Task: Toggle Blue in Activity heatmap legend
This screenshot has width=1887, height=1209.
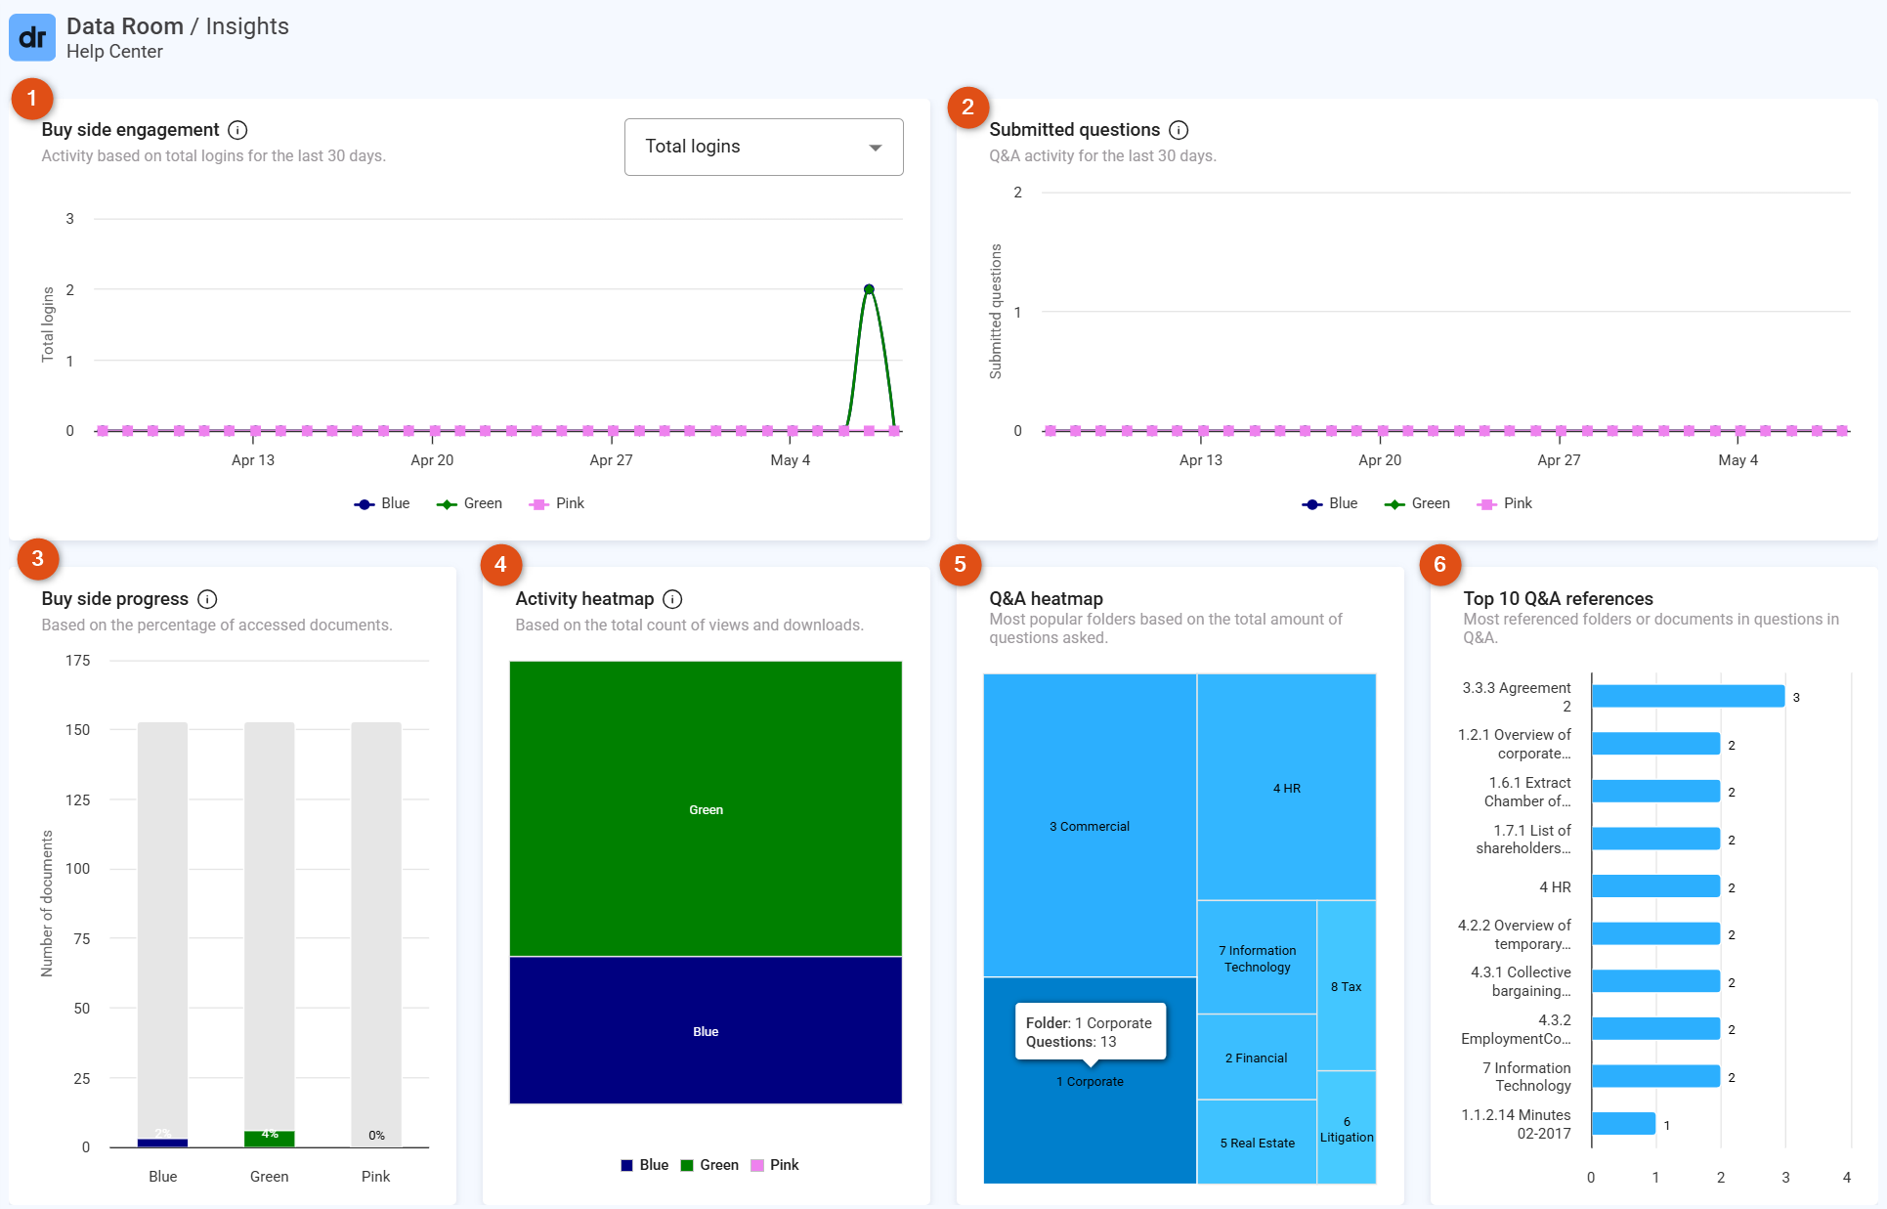Action: tap(645, 1165)
